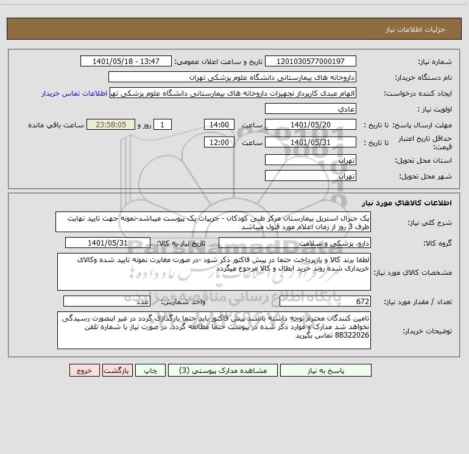Click the توضیحات خریدار text area
This screenshot has height=454, width=469.
tap(214, 330)
